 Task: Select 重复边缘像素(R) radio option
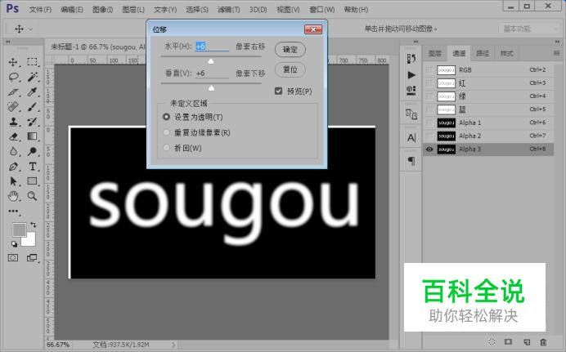tap(166, 132)
